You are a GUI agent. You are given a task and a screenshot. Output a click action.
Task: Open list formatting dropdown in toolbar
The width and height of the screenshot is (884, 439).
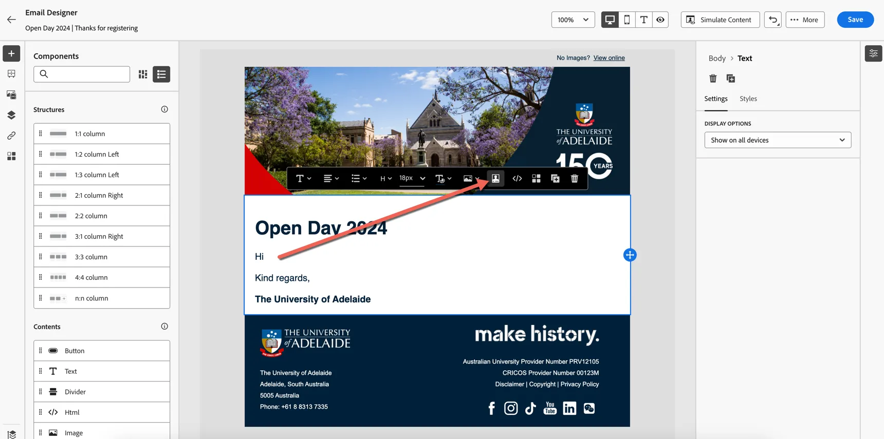point(359,178)
